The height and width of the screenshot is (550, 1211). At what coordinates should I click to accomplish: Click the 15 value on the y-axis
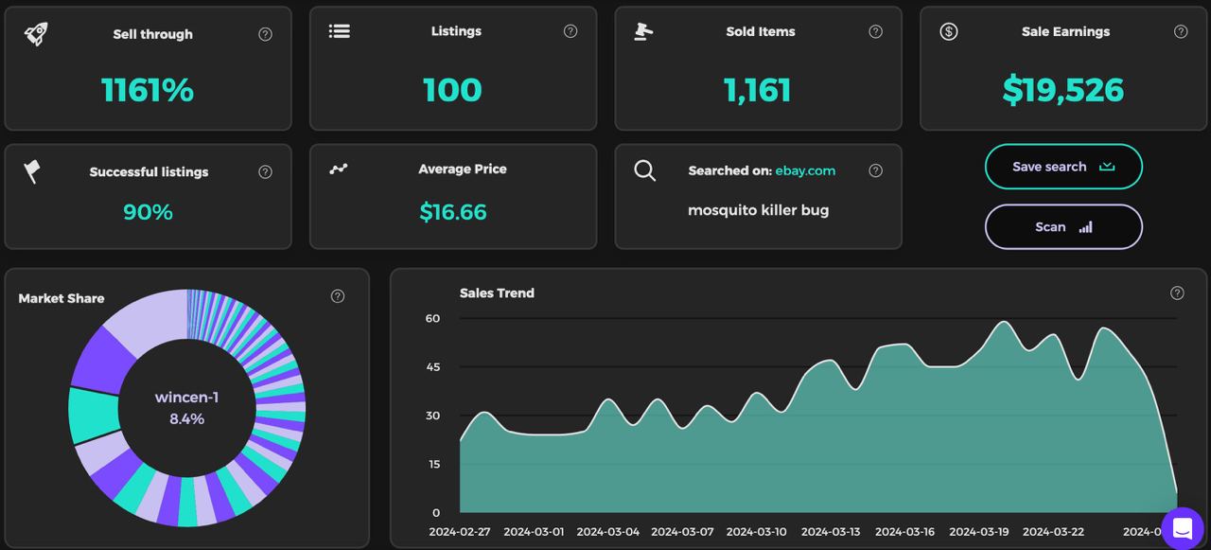[x=434, y=464]
